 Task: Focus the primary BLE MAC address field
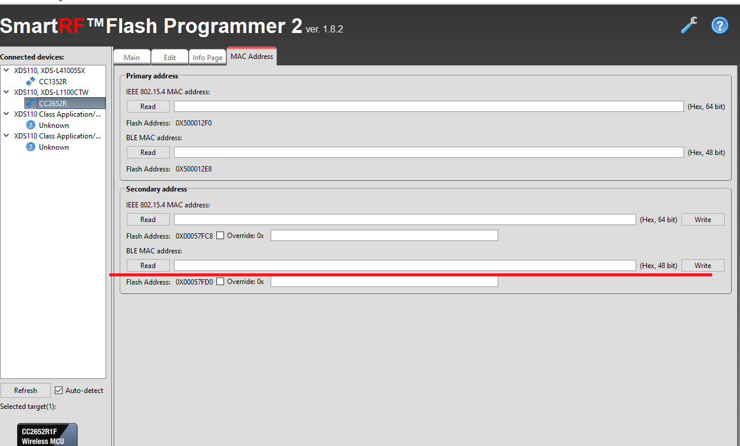[x=429, y=153]
